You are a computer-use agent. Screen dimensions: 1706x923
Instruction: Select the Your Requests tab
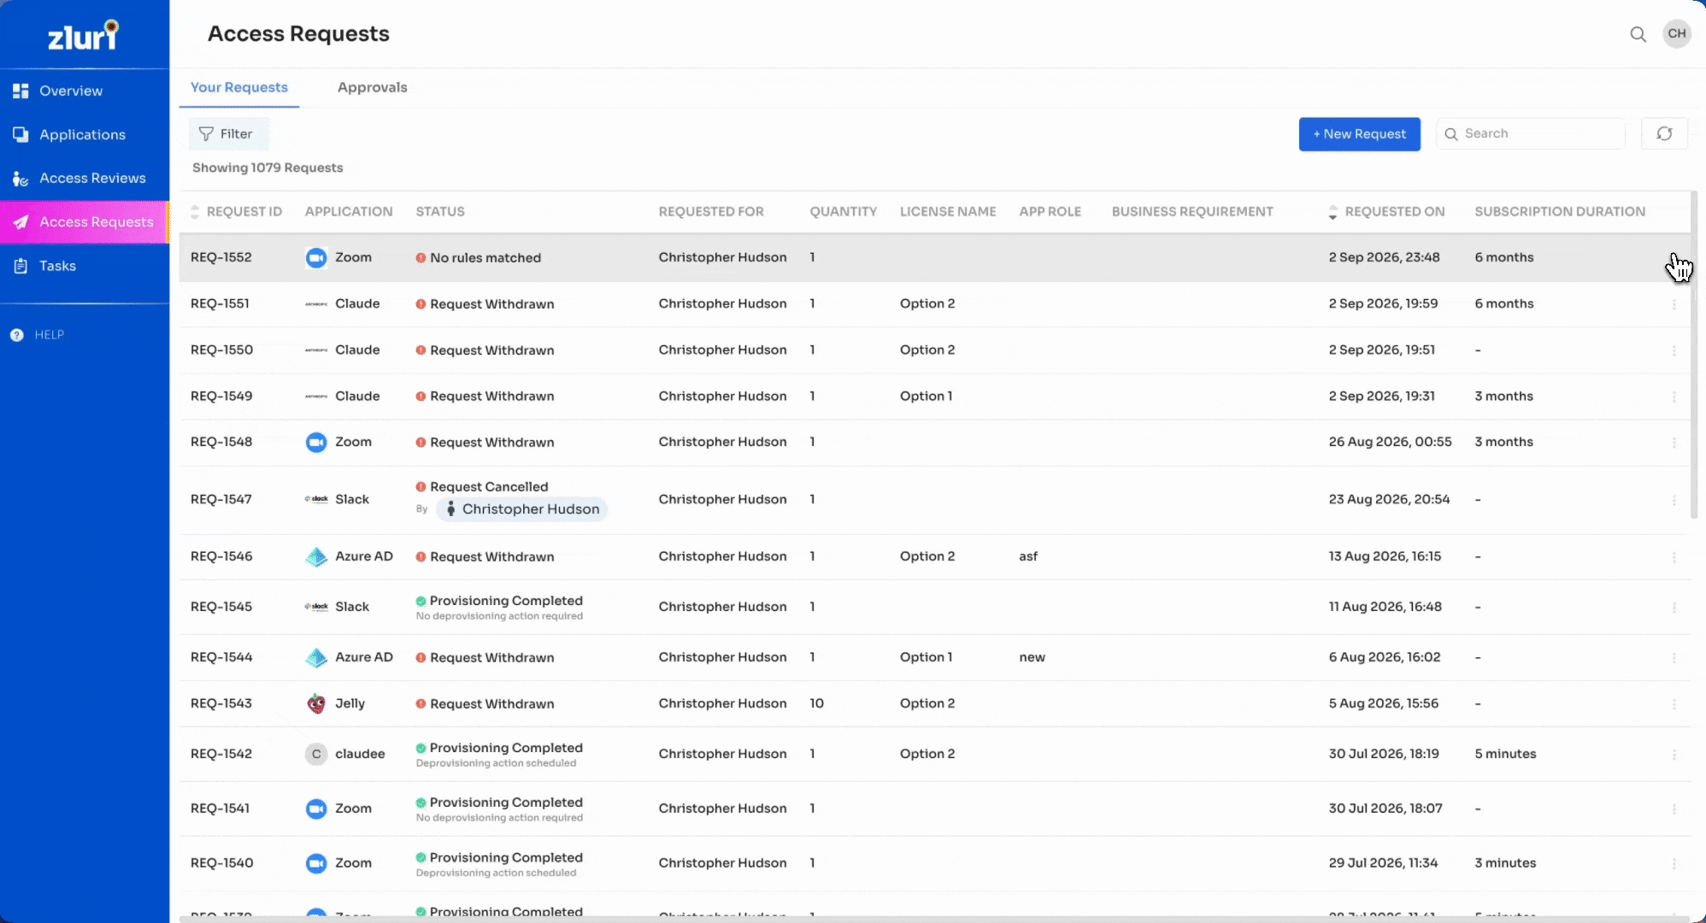coord(238,87)
